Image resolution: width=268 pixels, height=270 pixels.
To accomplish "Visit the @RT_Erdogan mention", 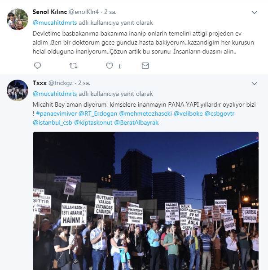I will pos(98,114).
